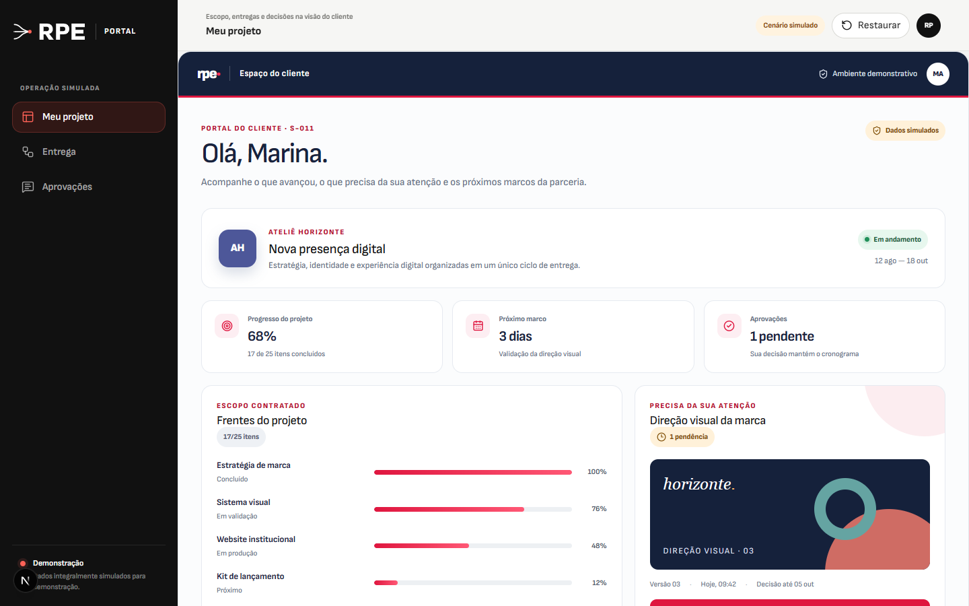Click the 1 pendente approvals value
The height and width of the screenshot is (606, 969).
[782, 337]
